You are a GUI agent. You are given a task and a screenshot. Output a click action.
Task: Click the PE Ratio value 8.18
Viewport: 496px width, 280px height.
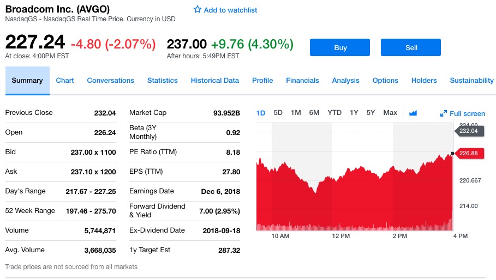coord(233,152)
